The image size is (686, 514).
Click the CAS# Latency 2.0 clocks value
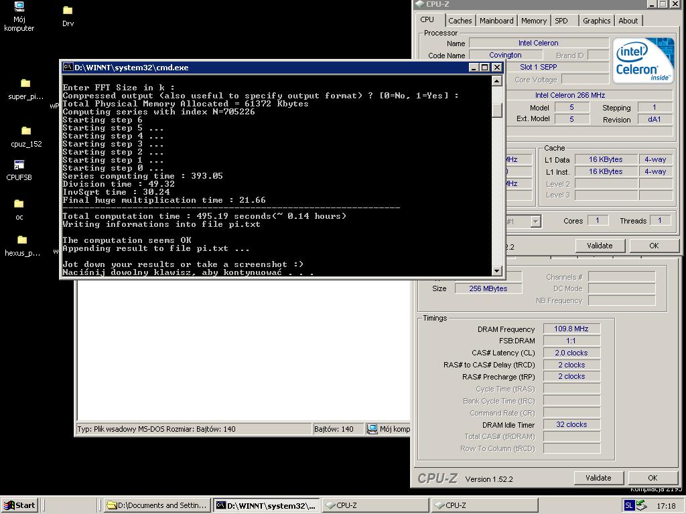[x=571, y=353]
